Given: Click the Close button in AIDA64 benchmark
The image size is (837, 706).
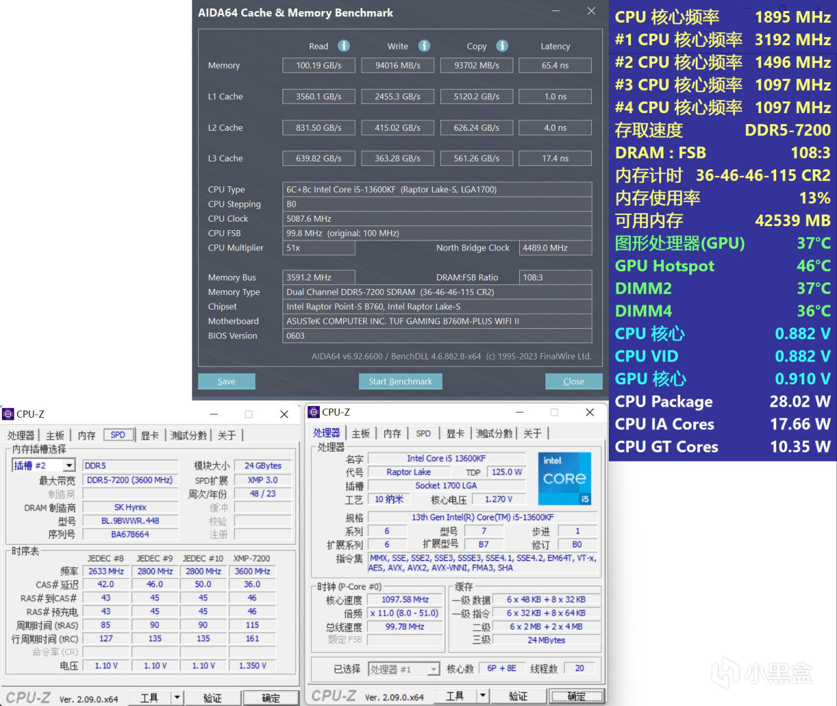Looking at the screenshot, I should point(573,381).
